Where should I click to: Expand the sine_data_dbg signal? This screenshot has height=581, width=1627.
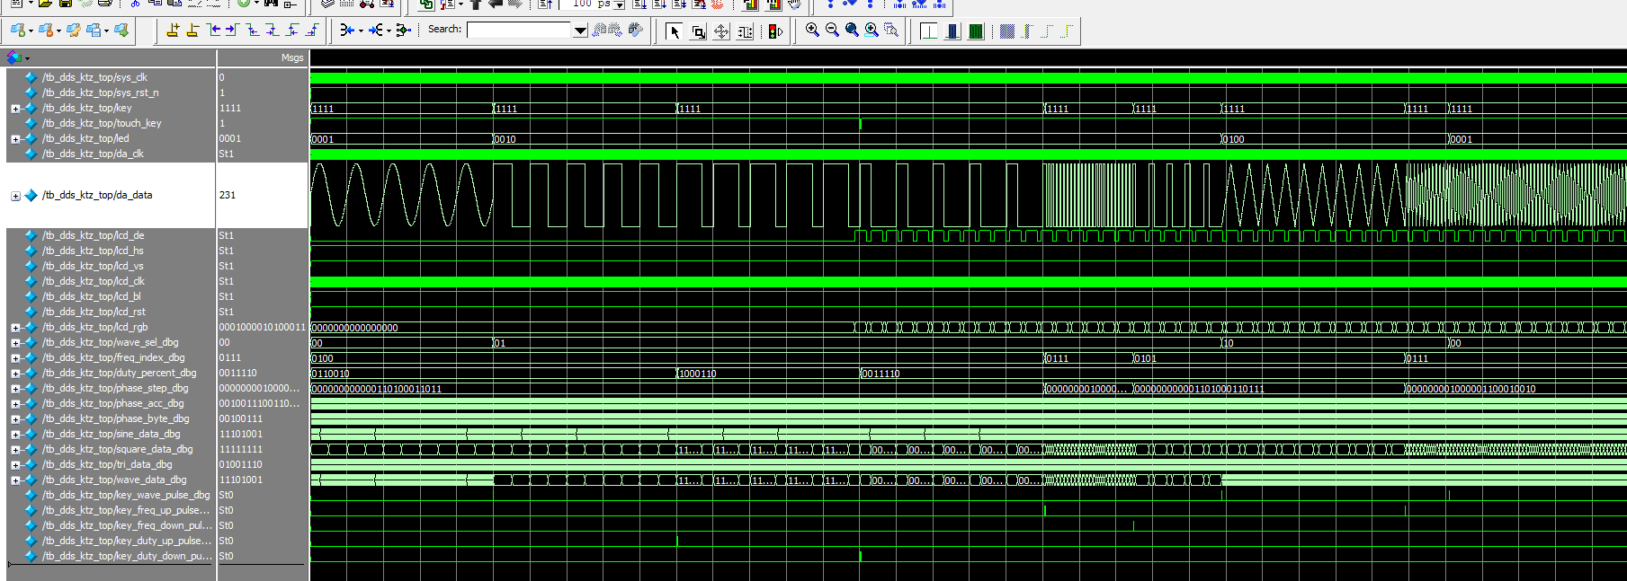[x=15, y=435]
